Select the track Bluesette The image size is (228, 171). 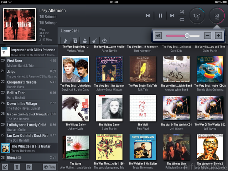point(29,157)
